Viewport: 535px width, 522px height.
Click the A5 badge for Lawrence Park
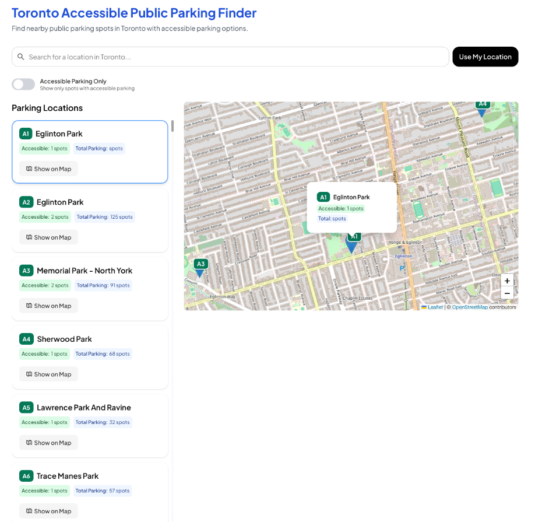coord(26,408)
